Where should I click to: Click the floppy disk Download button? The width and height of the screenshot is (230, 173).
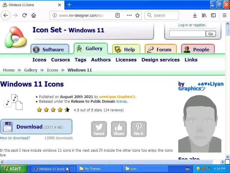coord(37,127)
